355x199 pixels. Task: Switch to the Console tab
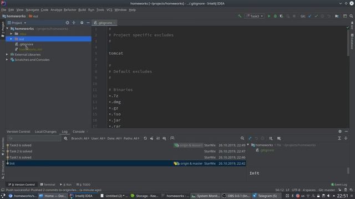pyautogui.click(x=79, y=132)
